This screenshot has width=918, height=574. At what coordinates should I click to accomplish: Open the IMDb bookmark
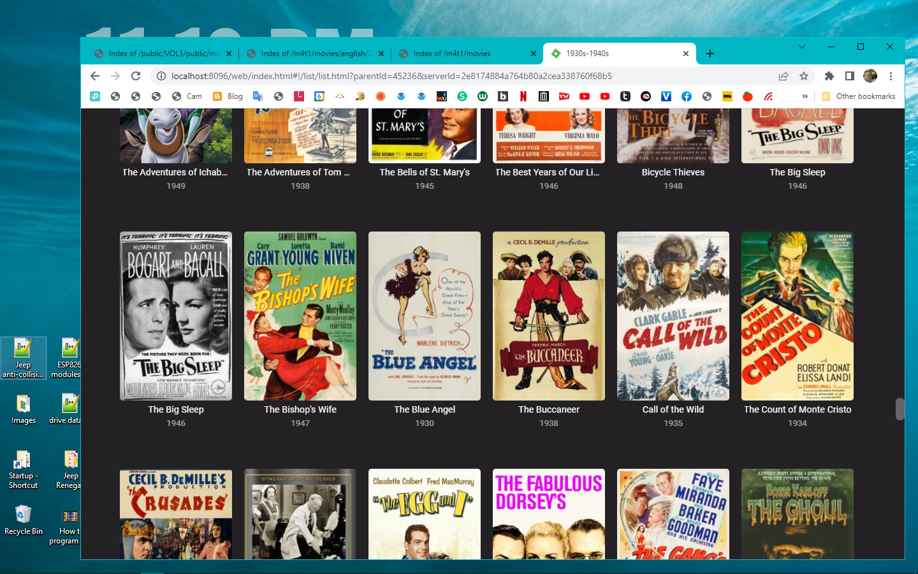[727, 96]
